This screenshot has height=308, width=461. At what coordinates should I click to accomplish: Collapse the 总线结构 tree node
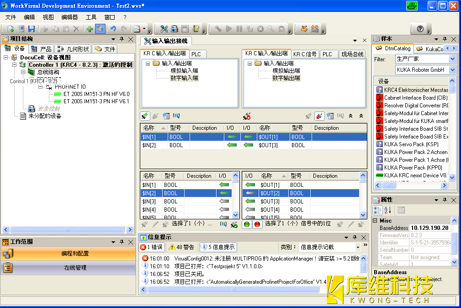[23, 72]
